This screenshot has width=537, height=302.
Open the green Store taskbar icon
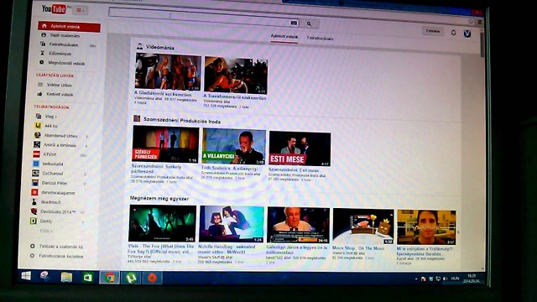[x=87, y=278]
